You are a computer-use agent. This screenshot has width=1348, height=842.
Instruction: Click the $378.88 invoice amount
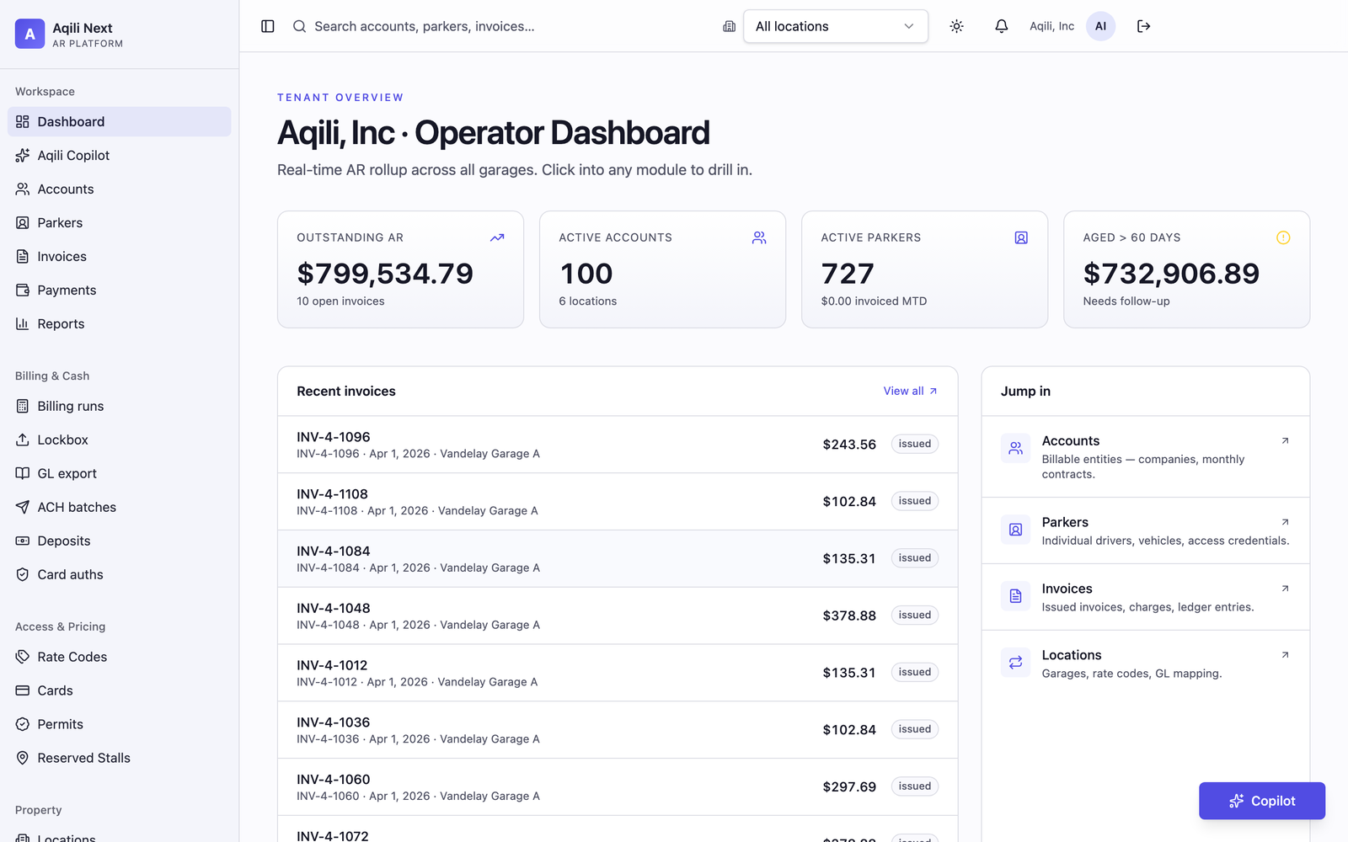(849, 616)
